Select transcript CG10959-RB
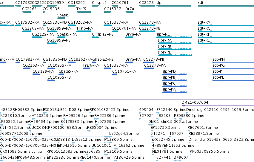Screen dimensions: 254x162 click(x=59, y=40)
